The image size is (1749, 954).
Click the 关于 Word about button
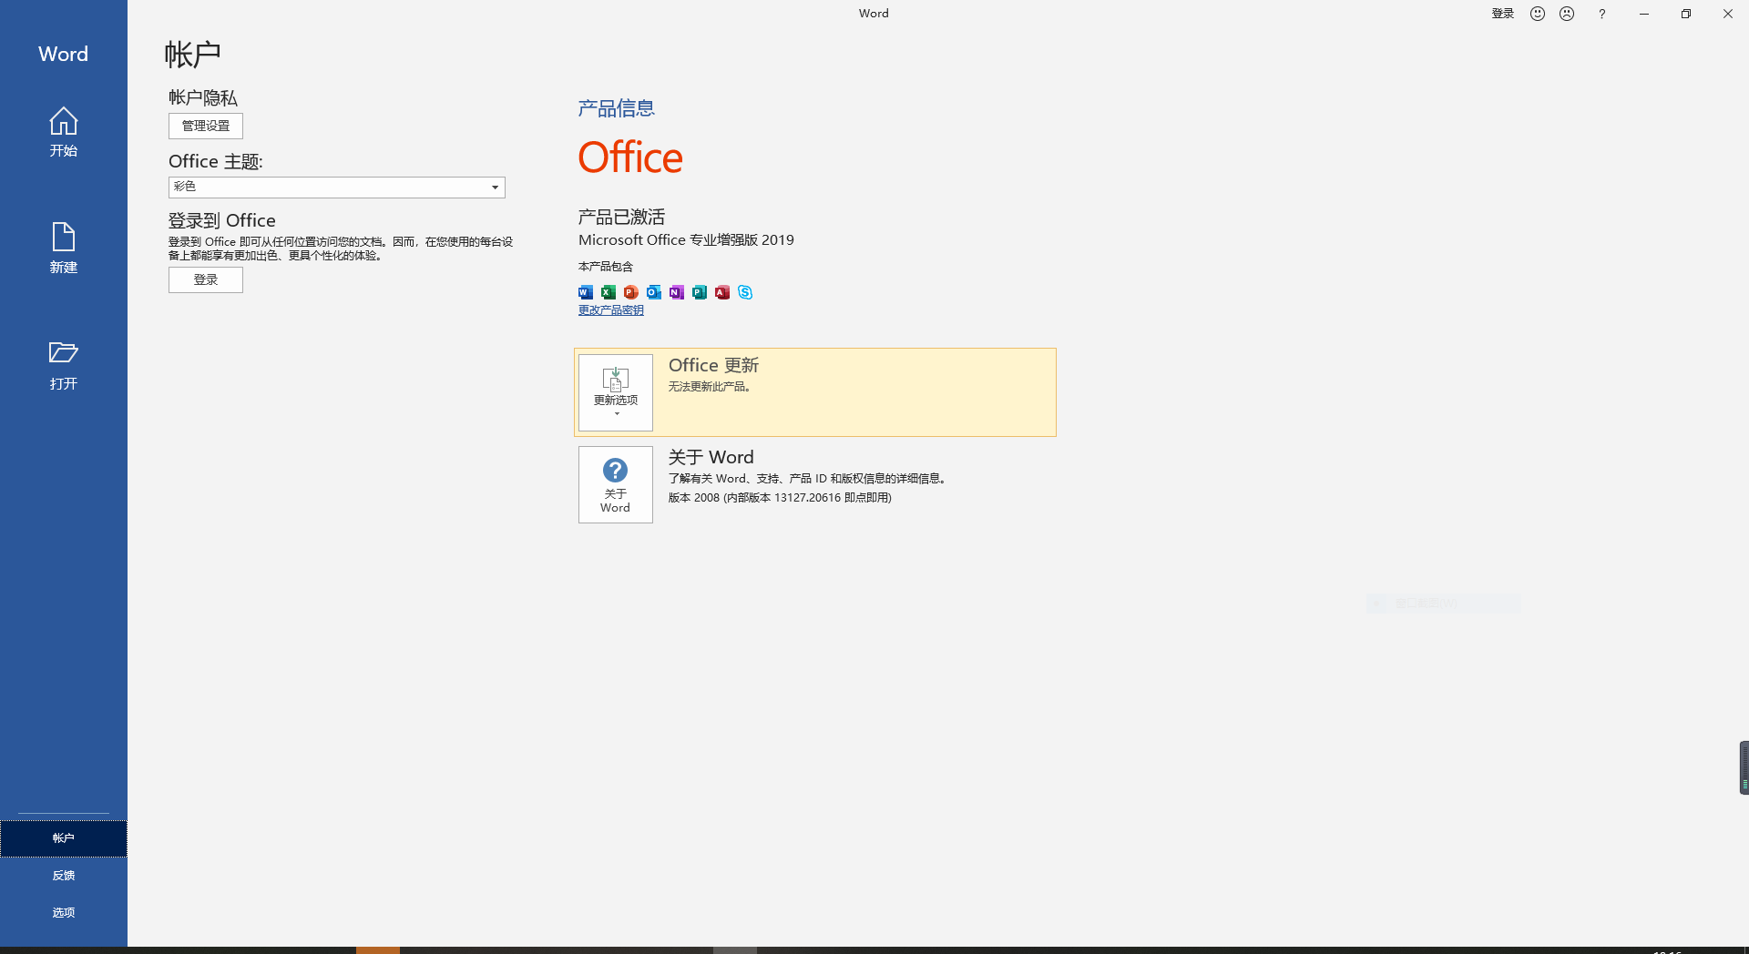[616, 484]
